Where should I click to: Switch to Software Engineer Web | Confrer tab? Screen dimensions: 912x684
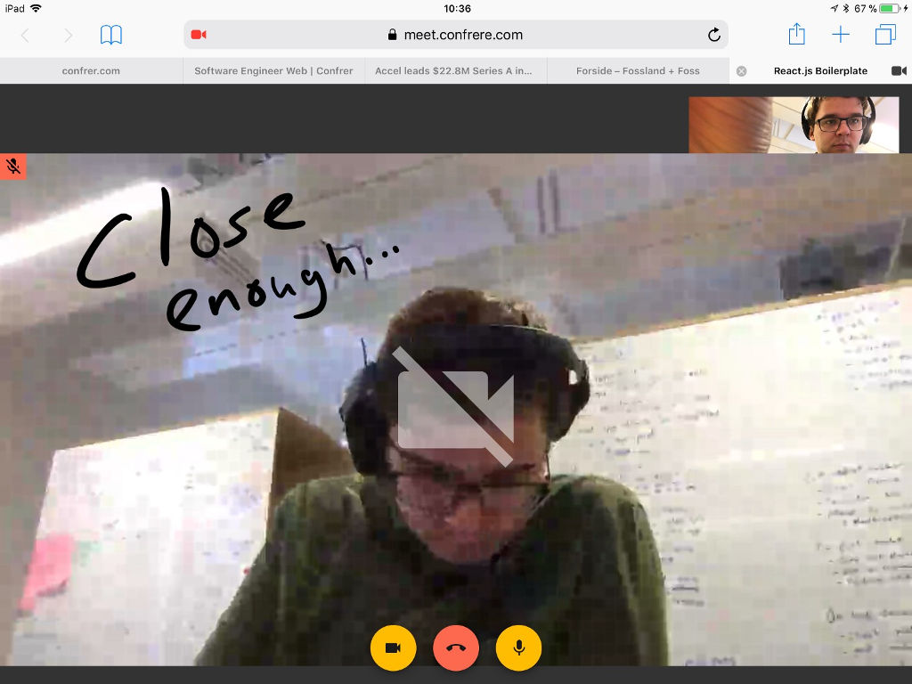[273, 71]
